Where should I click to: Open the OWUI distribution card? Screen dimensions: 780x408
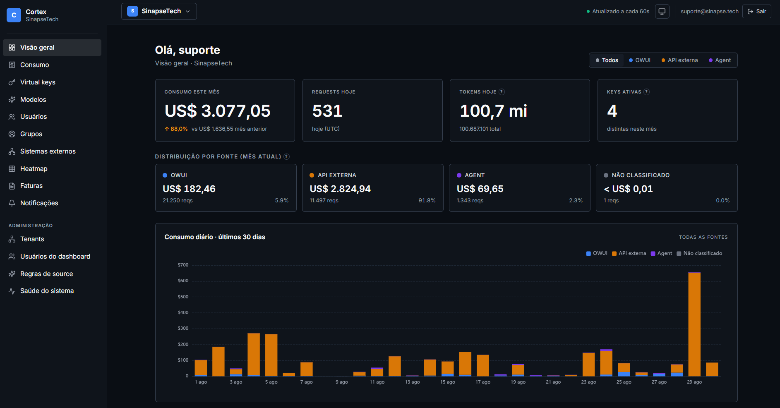click(226, 188)
